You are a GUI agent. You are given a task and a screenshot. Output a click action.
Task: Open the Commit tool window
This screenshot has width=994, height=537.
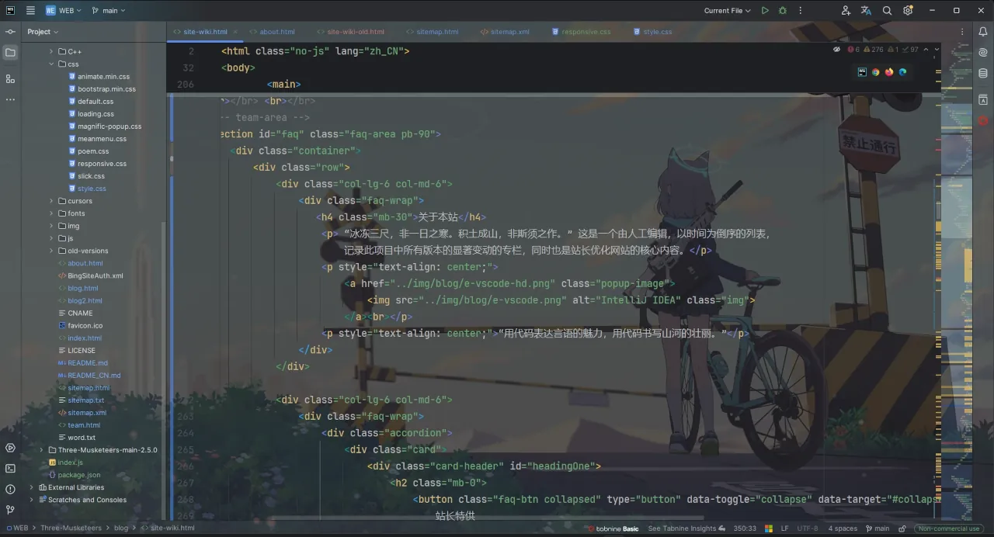[10, 32]
